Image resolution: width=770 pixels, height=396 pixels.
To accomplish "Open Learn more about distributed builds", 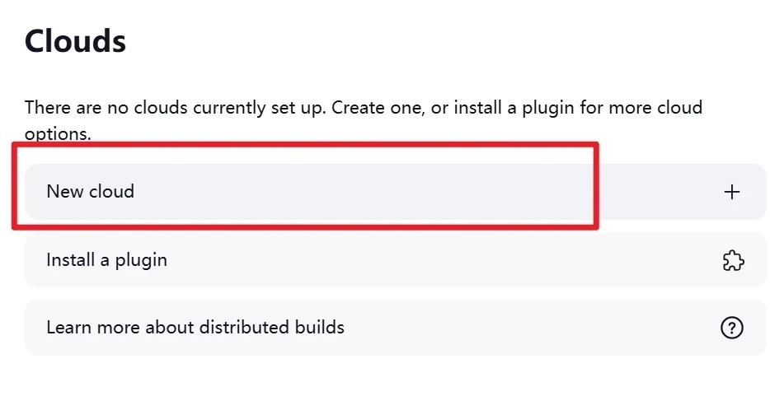I will coord(396,328).
